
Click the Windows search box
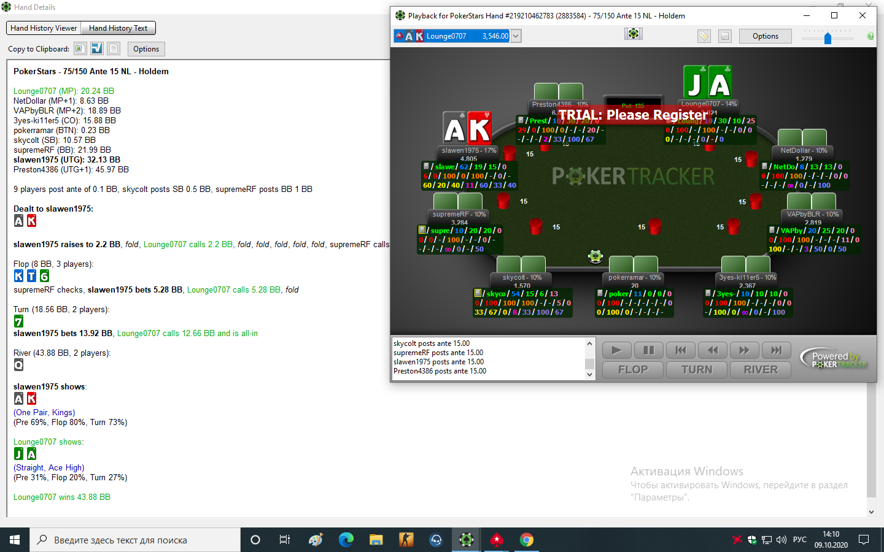[135, 540]
